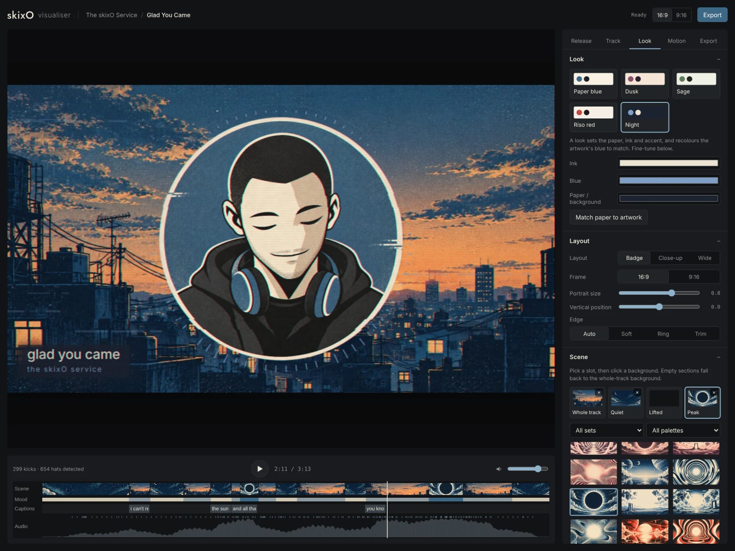The width and height of the screenshot is (735, 551).
Task: Switch to the Motion tab
Action: pos(676,41)
